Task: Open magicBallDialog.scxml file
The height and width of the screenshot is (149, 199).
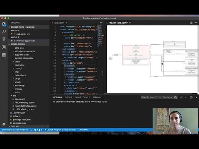Action: pos(25,106)
